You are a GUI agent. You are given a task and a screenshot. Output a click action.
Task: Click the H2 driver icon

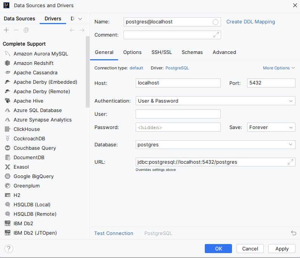8,195
